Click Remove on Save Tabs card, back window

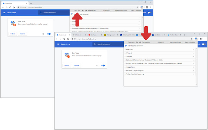[22, 34]
